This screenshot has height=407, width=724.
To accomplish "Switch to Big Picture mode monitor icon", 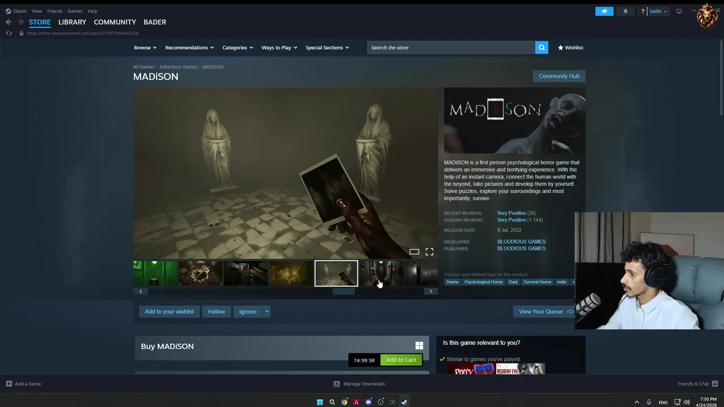I will (679, 11).
